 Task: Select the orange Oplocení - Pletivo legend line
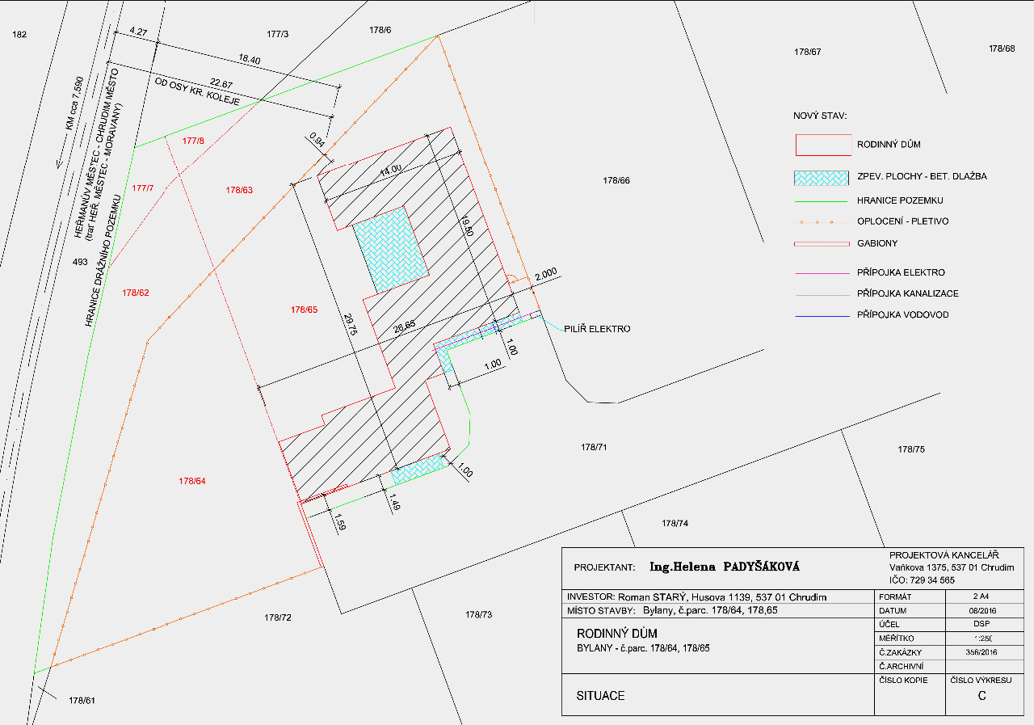[x=823, y=221]
